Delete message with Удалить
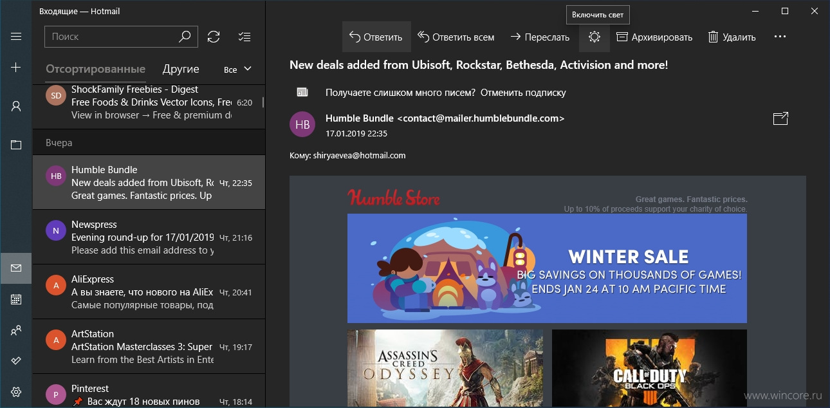830x408 pixels. click(x=732, y=37)
